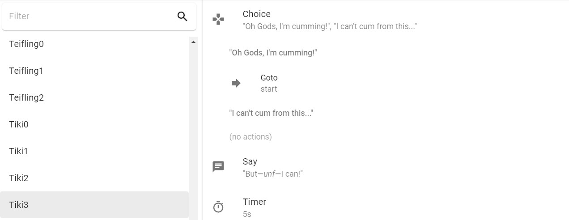Select Teifling2 in the list

point(94,97)
